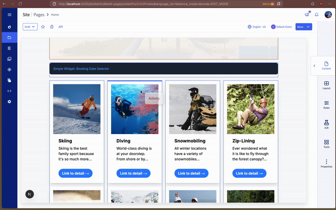Bookmark page with the star icon

click(43, 27)
